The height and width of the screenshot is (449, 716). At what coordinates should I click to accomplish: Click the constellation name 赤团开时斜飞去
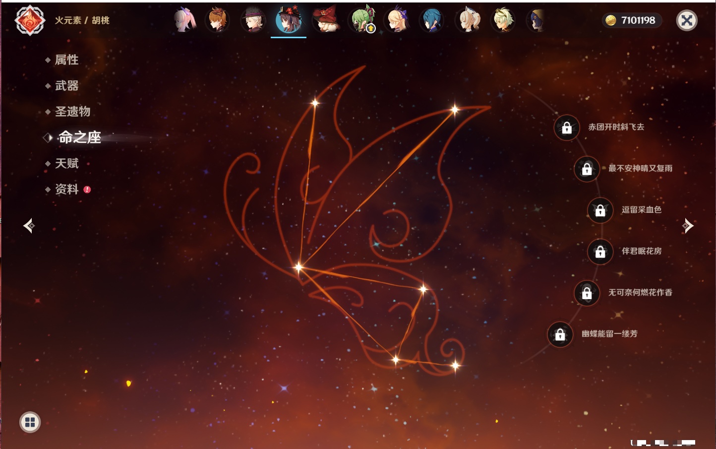click(x=616, y=127)
